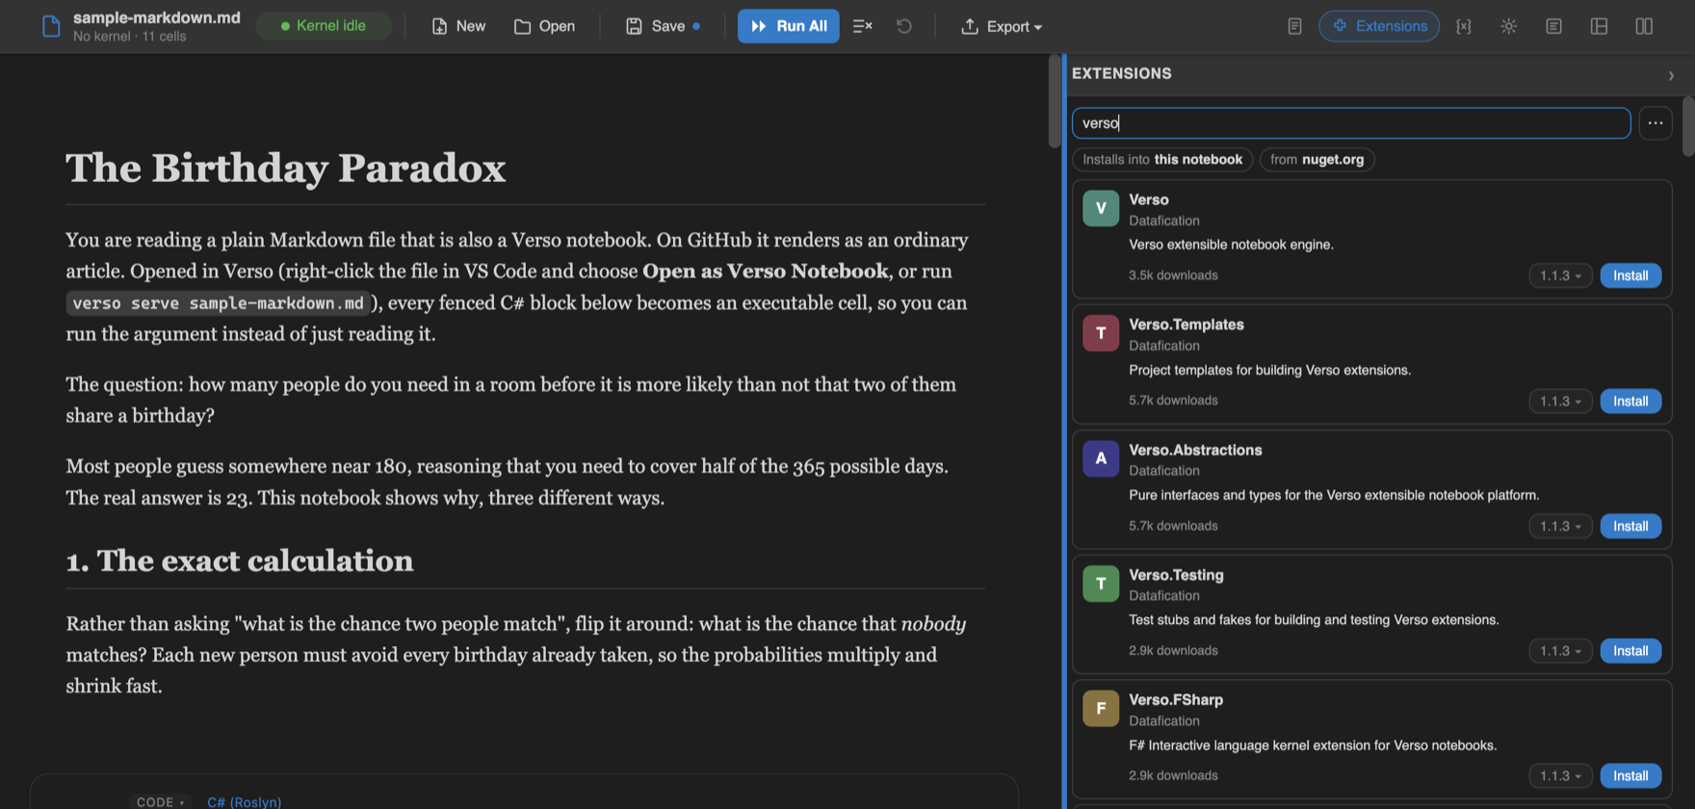Click the Verso.Abstractions package title
Screen dimensions: 1695x809
1195,450
